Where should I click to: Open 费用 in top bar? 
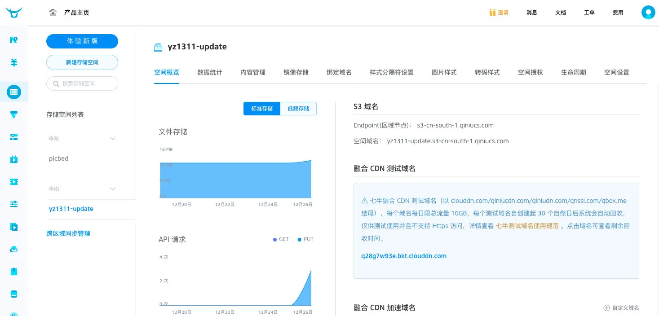[618, 13]
